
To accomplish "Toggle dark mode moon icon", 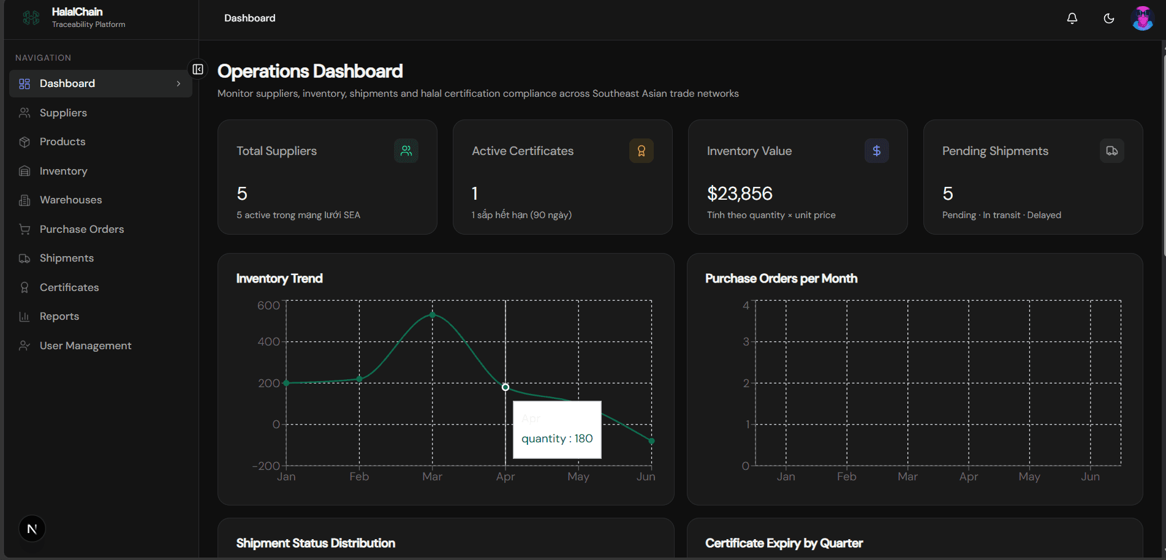I will pos(1109,18).
